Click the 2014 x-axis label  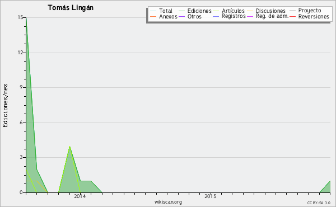pos(80,196)
